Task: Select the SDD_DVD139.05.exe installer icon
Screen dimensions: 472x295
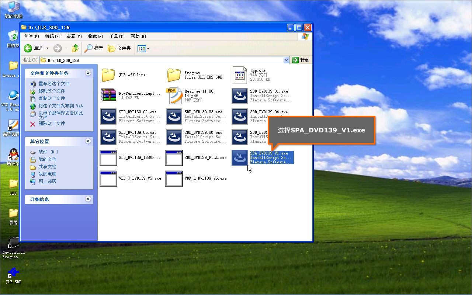Action: point(108,137)
